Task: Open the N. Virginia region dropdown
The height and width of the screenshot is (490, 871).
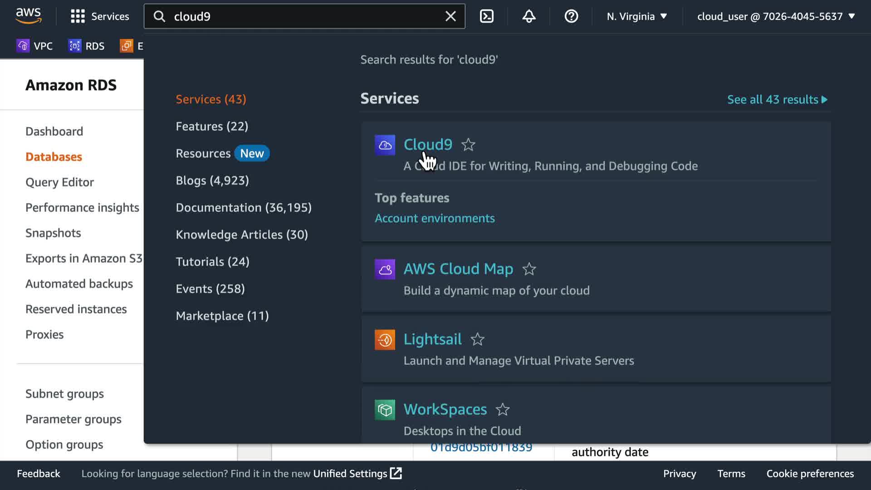Action: (x=636, y=16)
